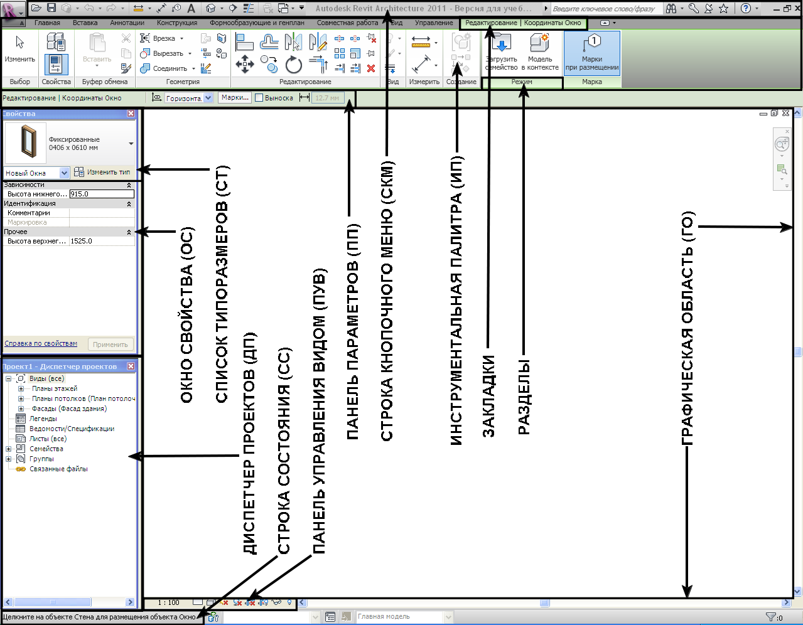
Task: Click in the Высота нижнего бруса value field 915.0
Action: [102, 194]
